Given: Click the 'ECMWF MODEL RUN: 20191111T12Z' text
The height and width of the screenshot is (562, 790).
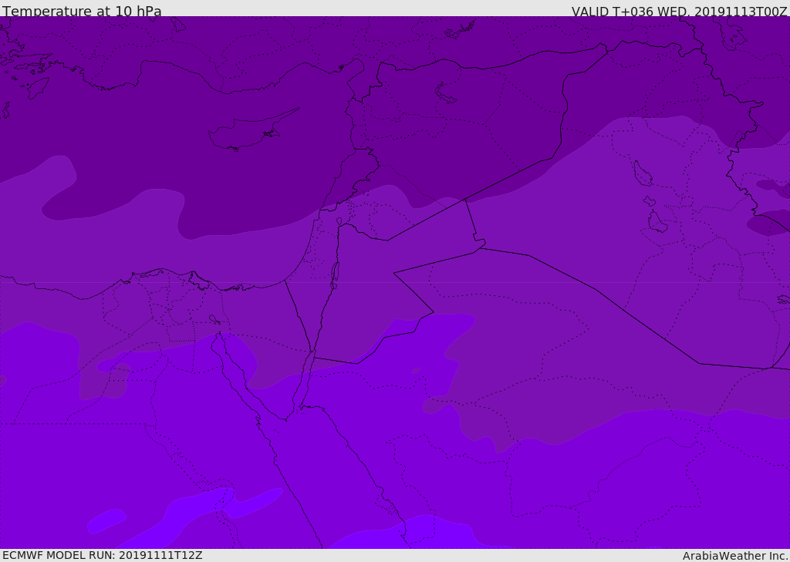Looking at the screenshot, I should pyautogui.click(x=103, y=556).
